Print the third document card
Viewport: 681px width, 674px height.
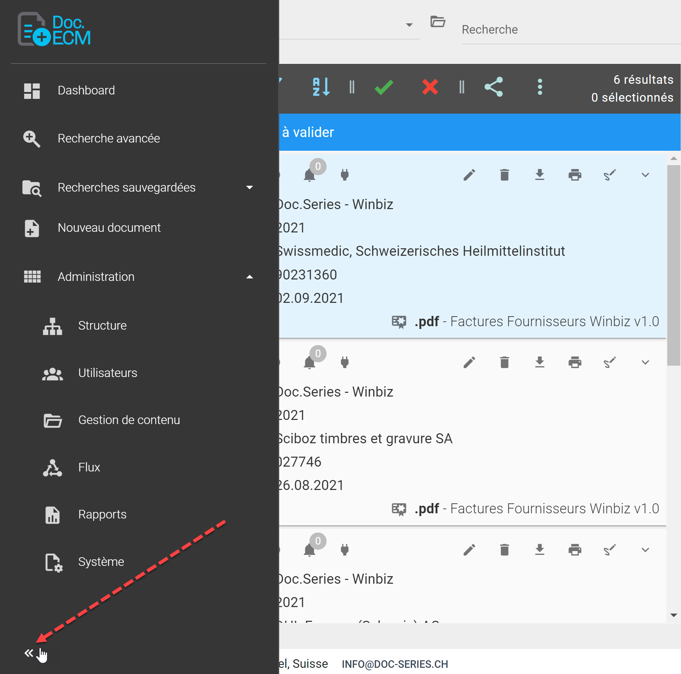575,550
